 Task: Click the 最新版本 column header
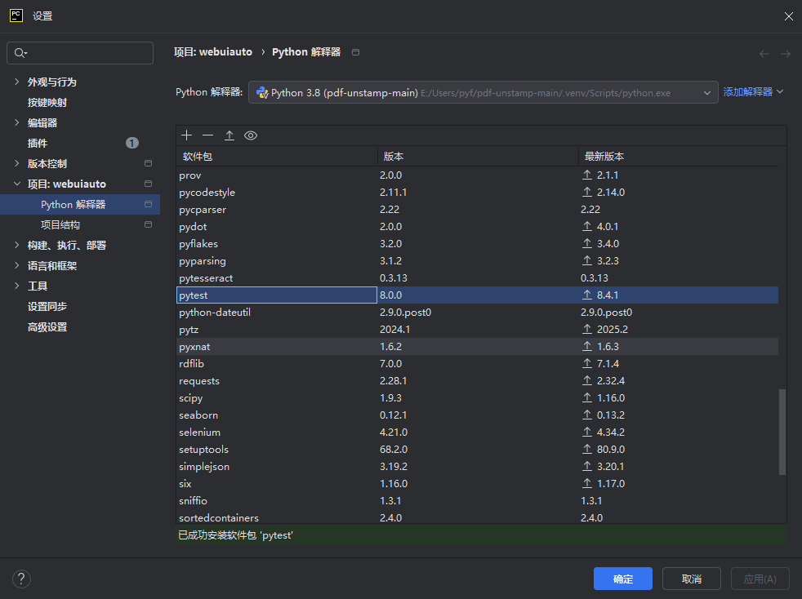click(678, 156)
